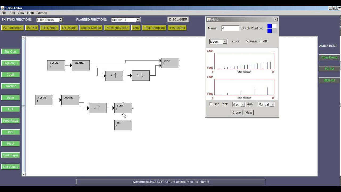The width and height of the screenshot is (341, 192).
Task: Select the dB scale radio button
Action: click(261, 41)
